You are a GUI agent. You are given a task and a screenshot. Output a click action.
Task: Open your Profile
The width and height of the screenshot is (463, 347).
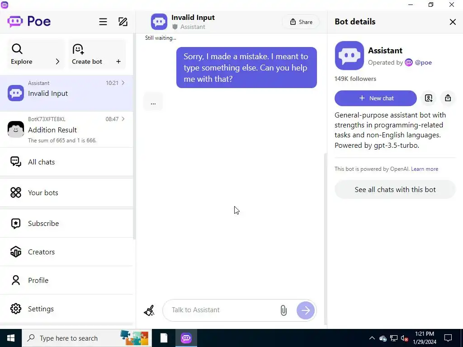(x=66, y=280)
